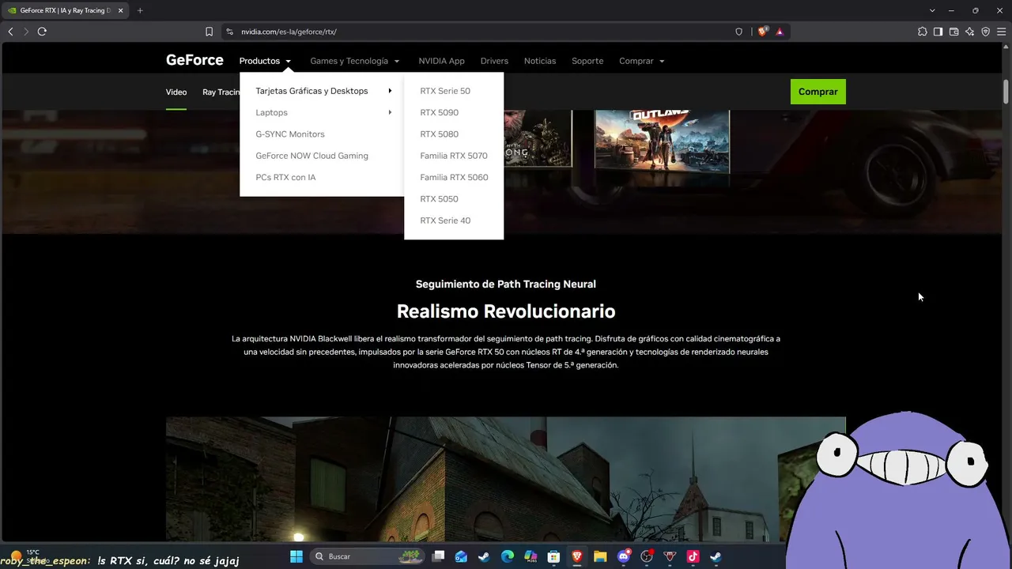Go to the Drivers page

[494, 61]
